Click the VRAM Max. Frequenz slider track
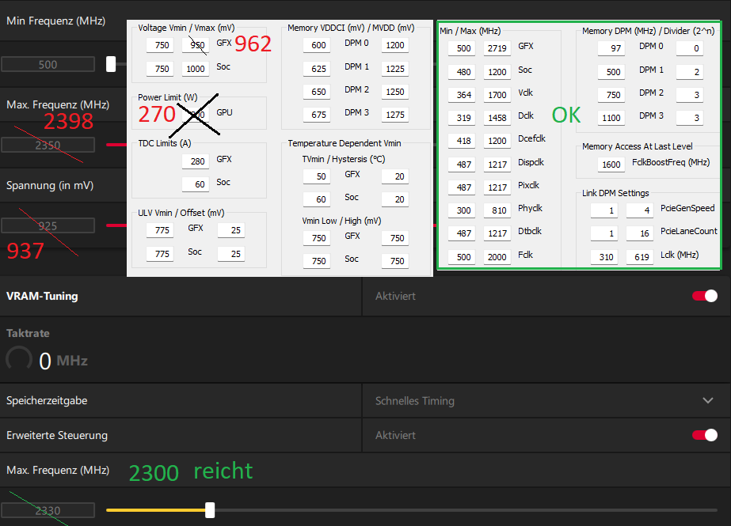The width and height of the screenshot is (731, 526). tap(412, 510)
